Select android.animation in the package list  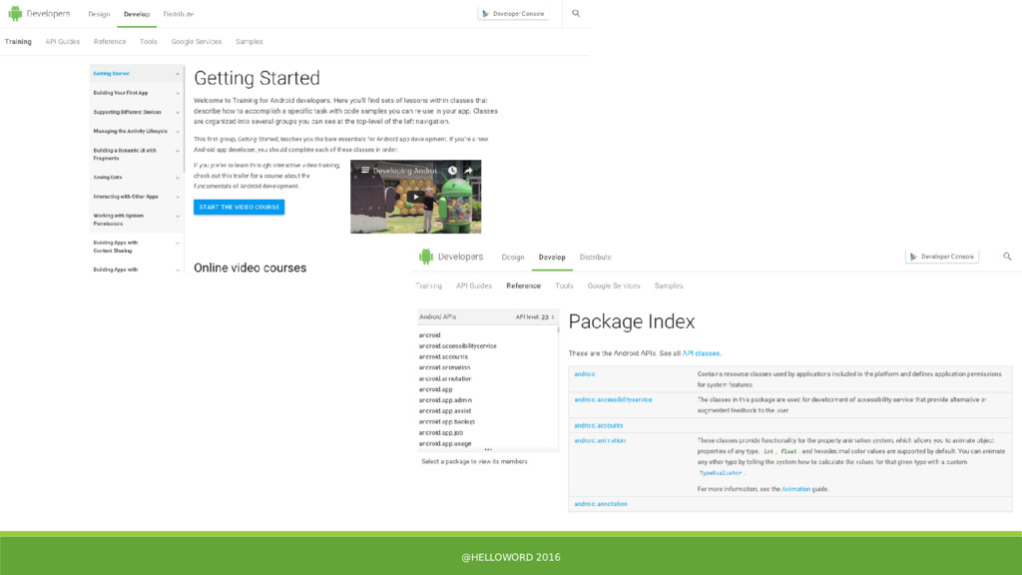[444, 367]
